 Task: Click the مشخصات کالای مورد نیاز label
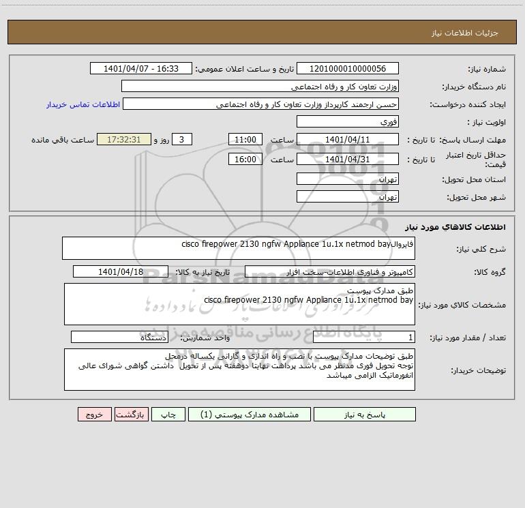464,305
